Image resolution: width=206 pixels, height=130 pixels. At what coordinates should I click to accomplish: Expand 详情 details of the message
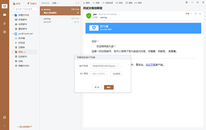point(189,14)
